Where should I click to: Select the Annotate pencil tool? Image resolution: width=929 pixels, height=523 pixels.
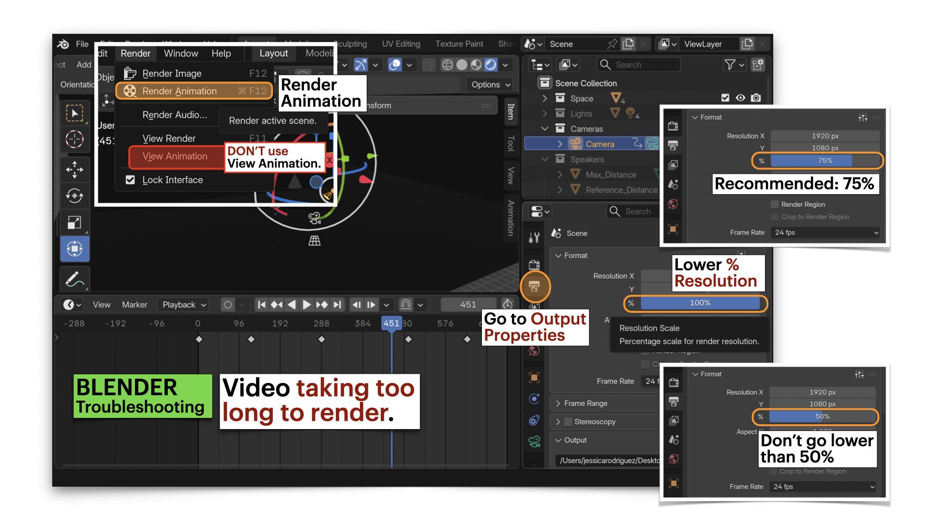[x=75, y=279]
